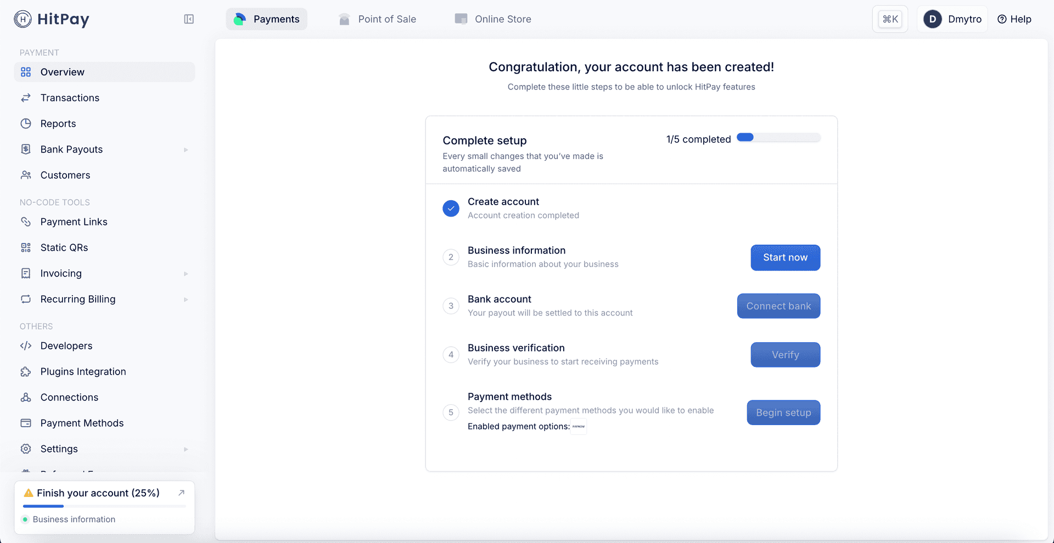Switch to the Online Store tab
This screenshot has height=543, width=1054.
[x=492, y=19]
